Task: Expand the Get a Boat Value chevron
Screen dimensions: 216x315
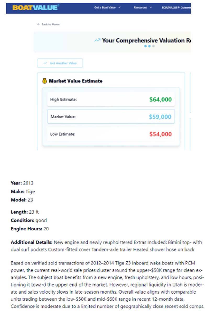Action: point(120,8)
